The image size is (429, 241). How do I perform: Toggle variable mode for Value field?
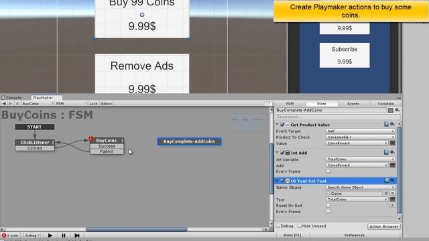point(392,143)
